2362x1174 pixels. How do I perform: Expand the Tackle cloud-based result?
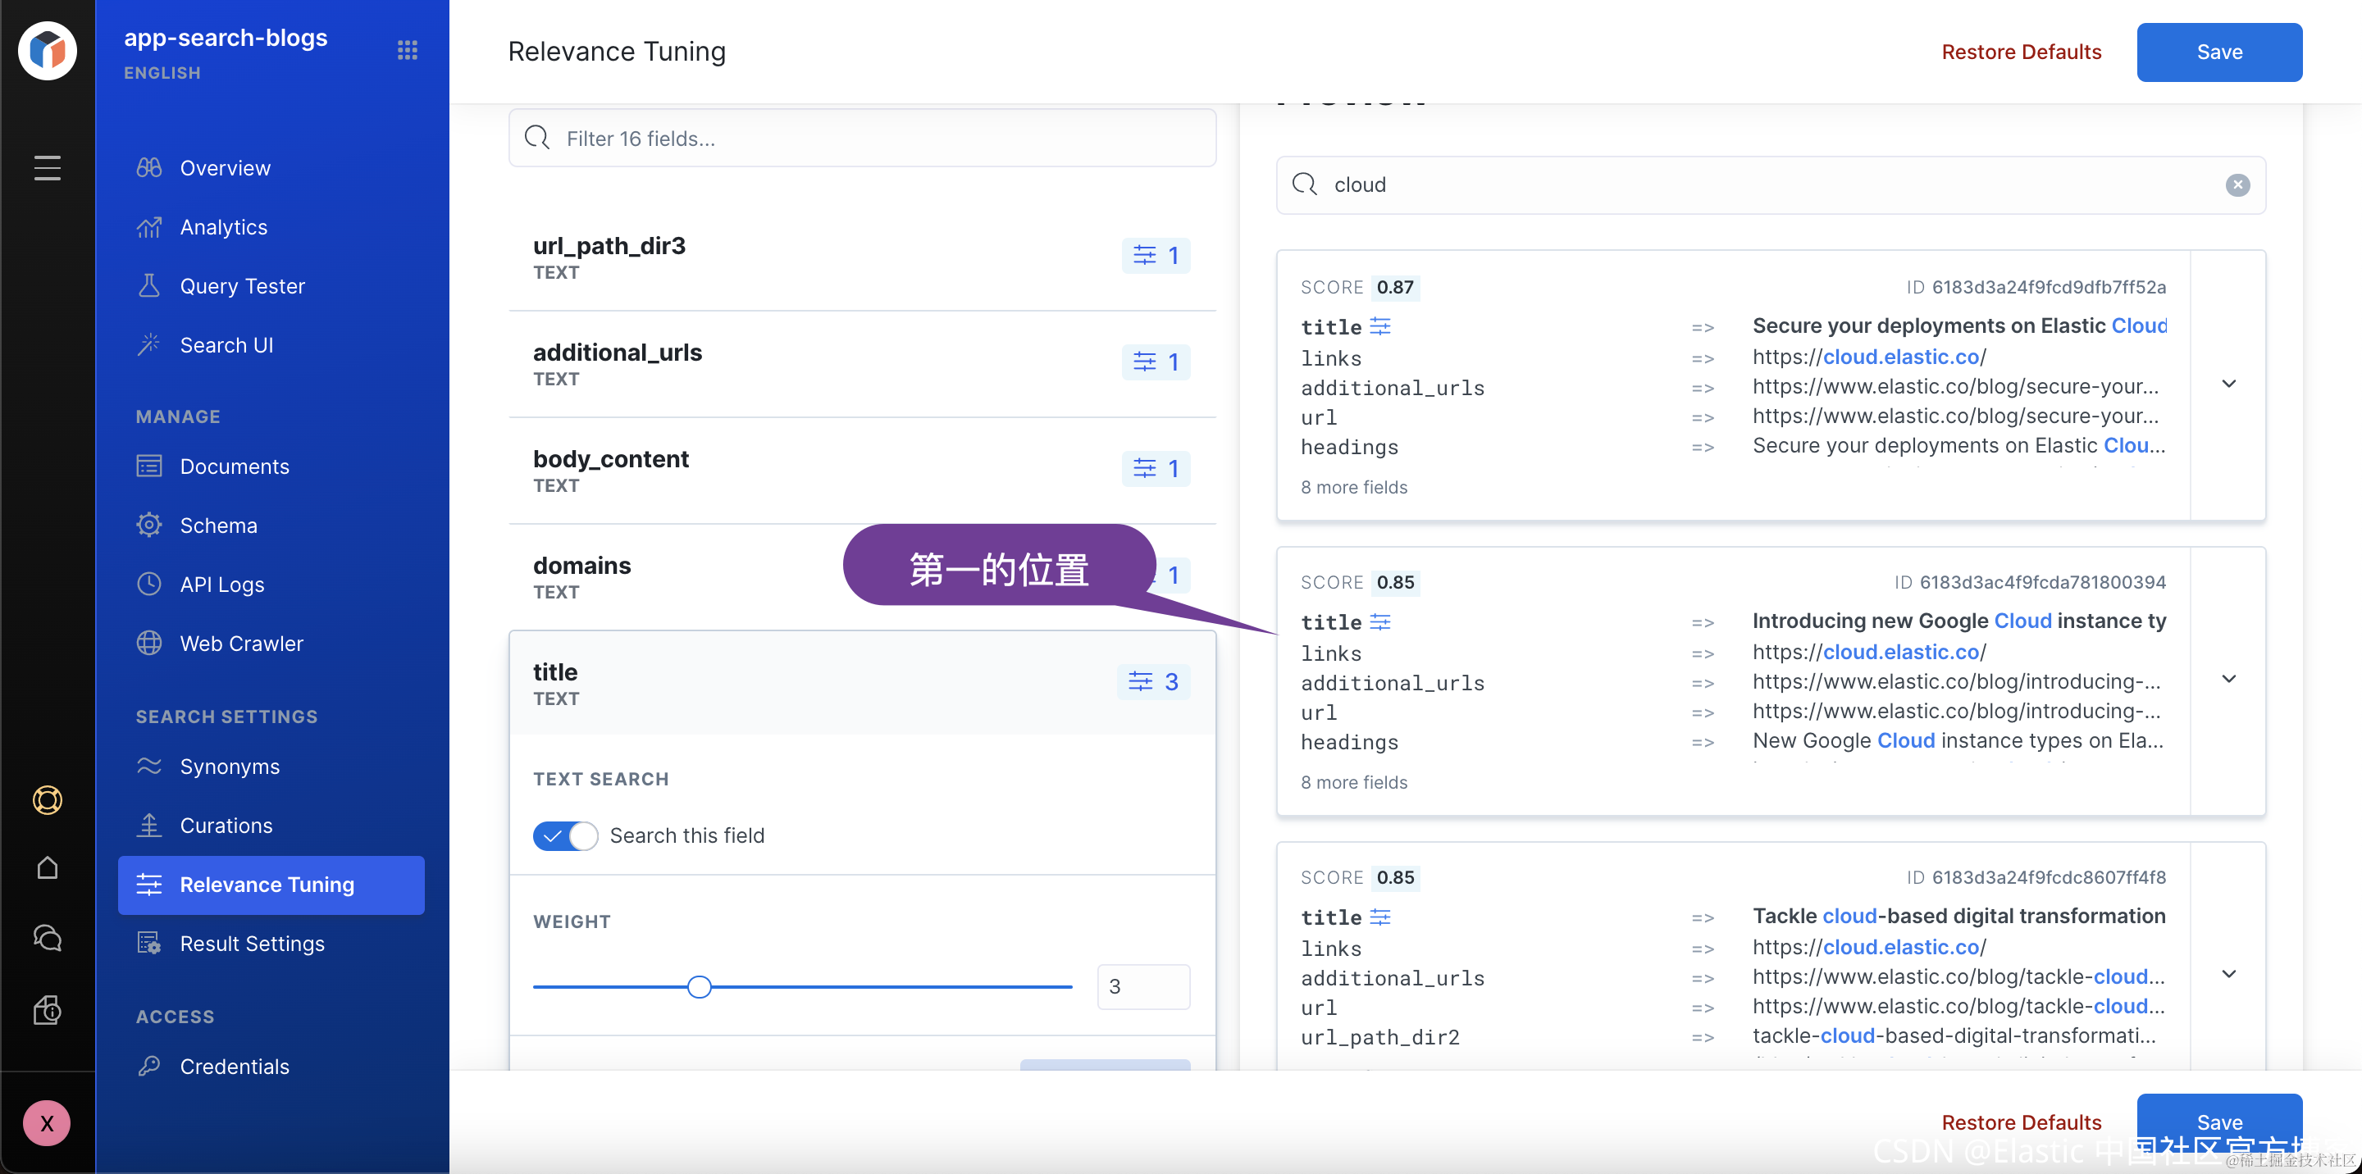pyautogui.click(x=2229, y=974)
